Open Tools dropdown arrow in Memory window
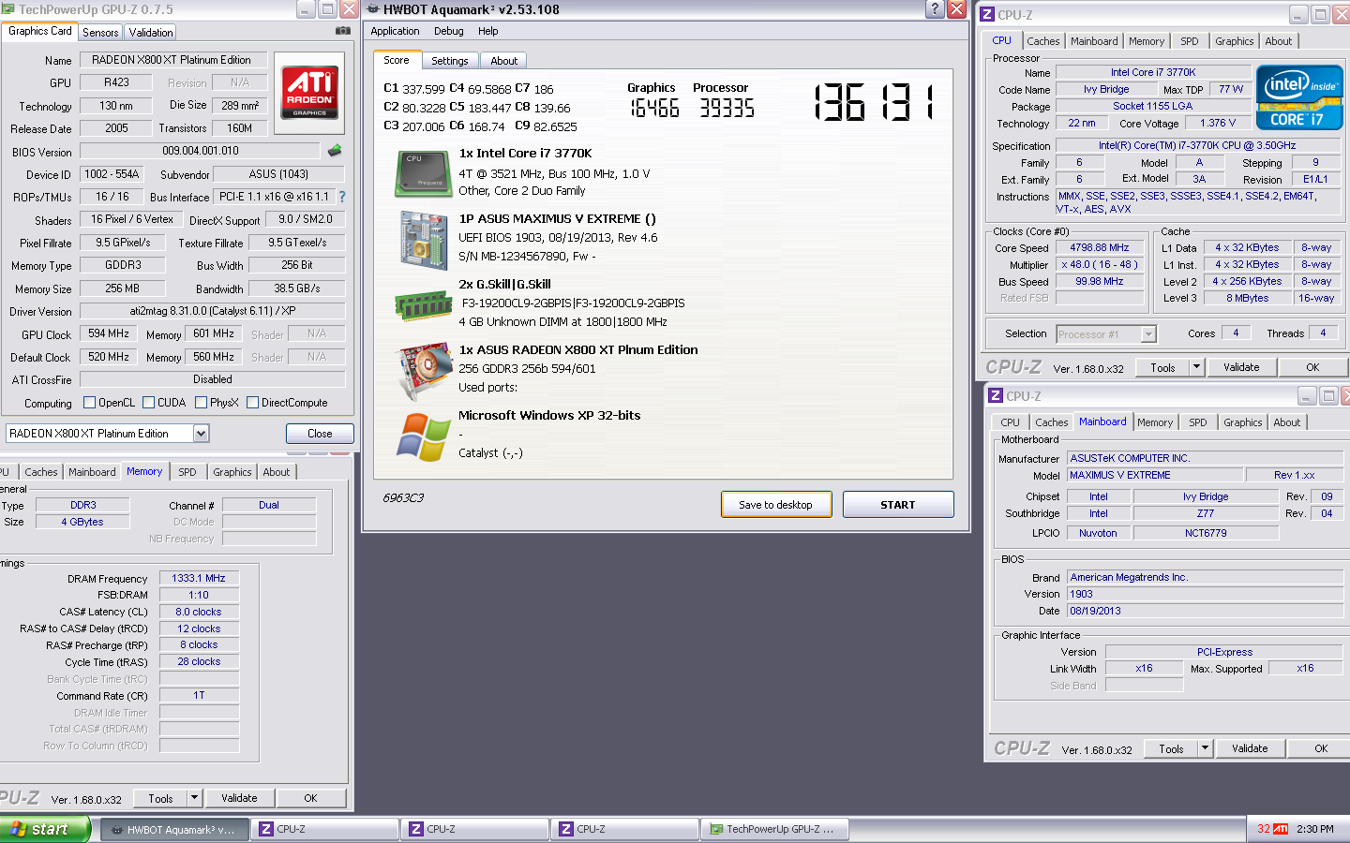The height and width of the screenshot is (843, 1350). coord(194,798)
